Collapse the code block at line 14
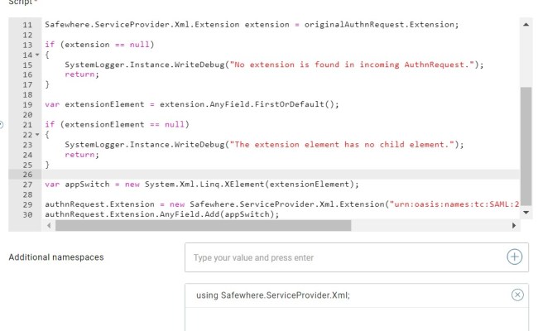 tap(37, 55)
